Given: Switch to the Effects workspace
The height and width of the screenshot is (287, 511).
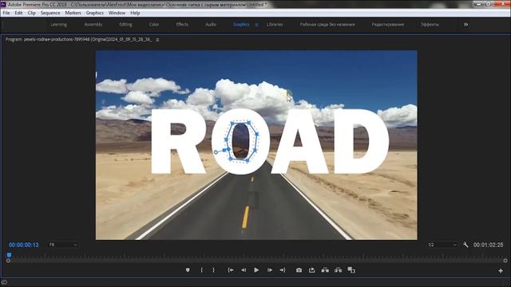Looking at the screenshot, I should (182, 25).
